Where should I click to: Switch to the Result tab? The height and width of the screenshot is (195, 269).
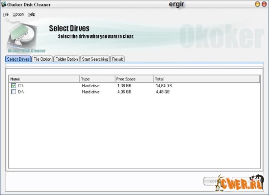(x=117, y=59)
